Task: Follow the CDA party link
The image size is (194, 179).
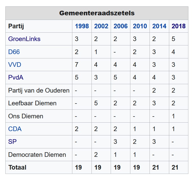Action: point(15,129)
